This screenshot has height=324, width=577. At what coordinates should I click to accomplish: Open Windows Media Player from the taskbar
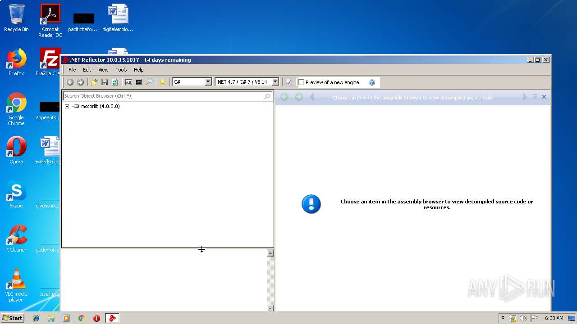point(66,318)
